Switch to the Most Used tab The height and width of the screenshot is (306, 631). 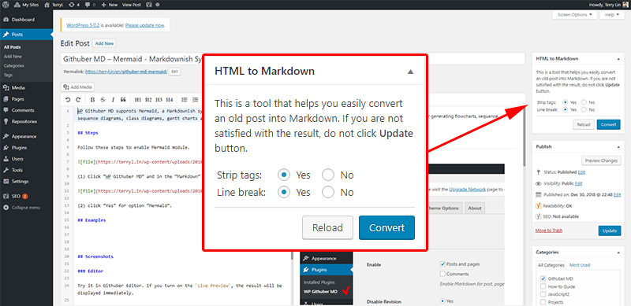[580, 265]
